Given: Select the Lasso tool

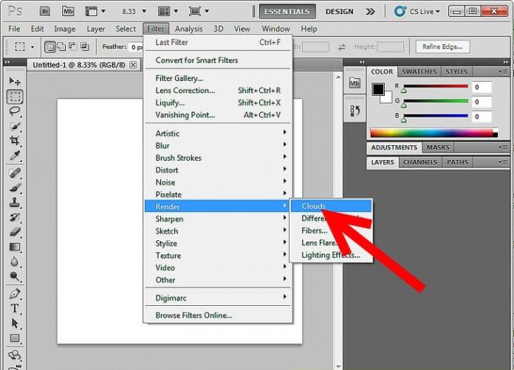Looking at the screenshot, I should point(15,111).
